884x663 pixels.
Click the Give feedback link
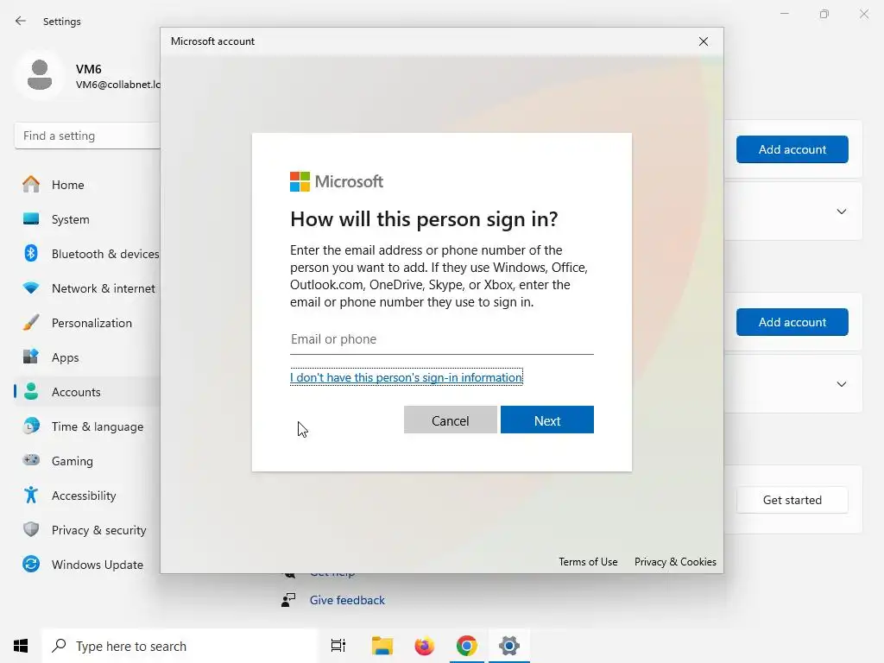347,600
